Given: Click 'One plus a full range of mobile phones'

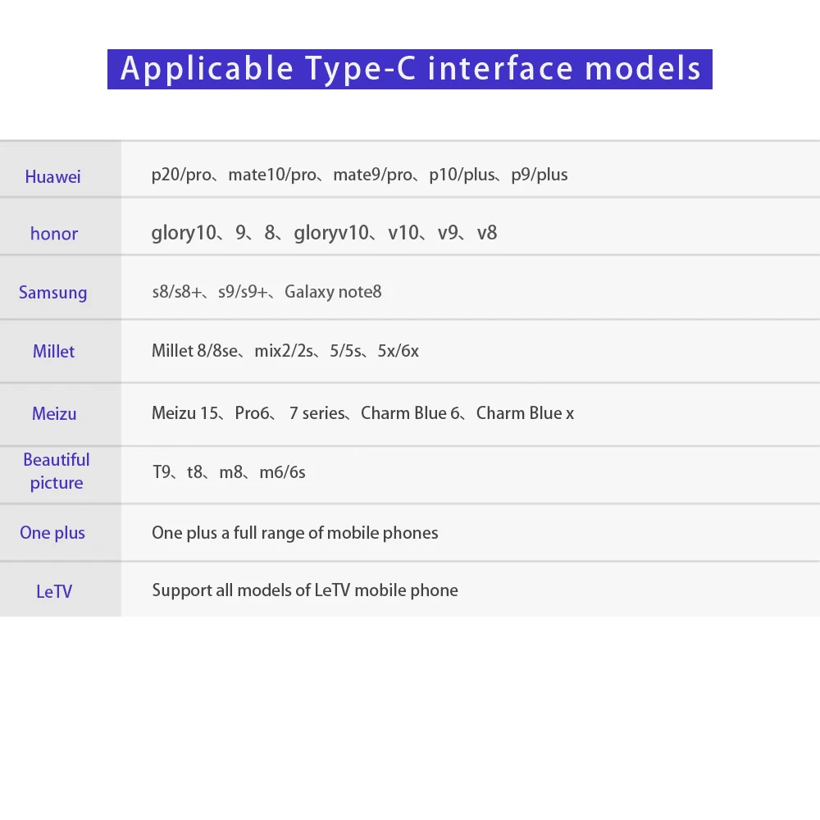Looking at the screenshot, I should coord(295,533).
